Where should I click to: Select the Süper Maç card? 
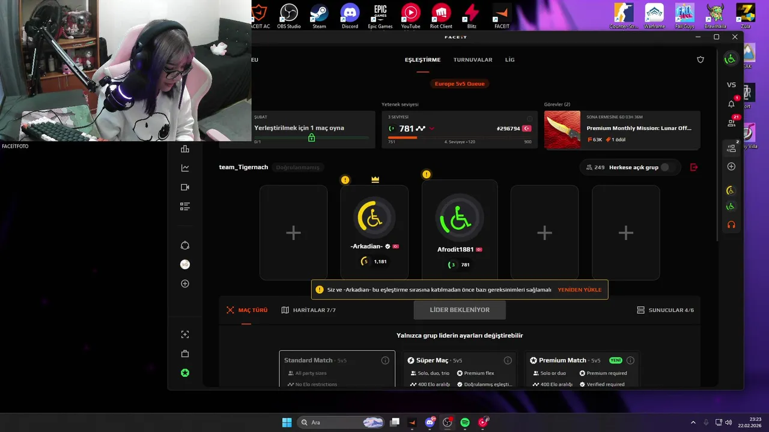(x=460, y=369)
